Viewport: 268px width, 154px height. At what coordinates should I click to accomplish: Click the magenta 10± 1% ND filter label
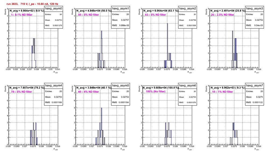[223, 92]
